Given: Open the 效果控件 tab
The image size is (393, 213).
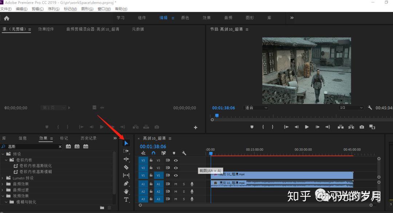Looking at the screenshot, I should click(46, 29).
